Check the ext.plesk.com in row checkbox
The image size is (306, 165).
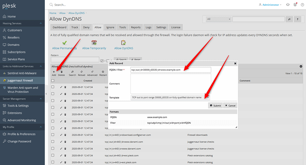(53, 162)
